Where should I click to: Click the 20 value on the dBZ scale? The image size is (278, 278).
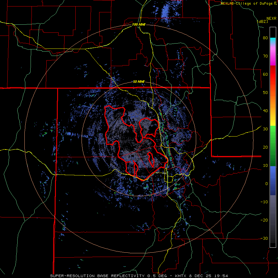265,147
